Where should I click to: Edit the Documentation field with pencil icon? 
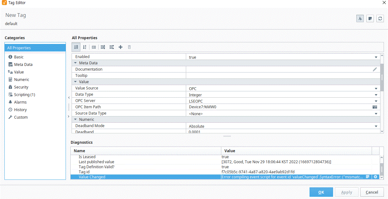[x=375, y=69]
